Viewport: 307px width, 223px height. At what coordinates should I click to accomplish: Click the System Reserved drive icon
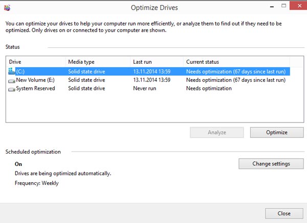(12, 89)
